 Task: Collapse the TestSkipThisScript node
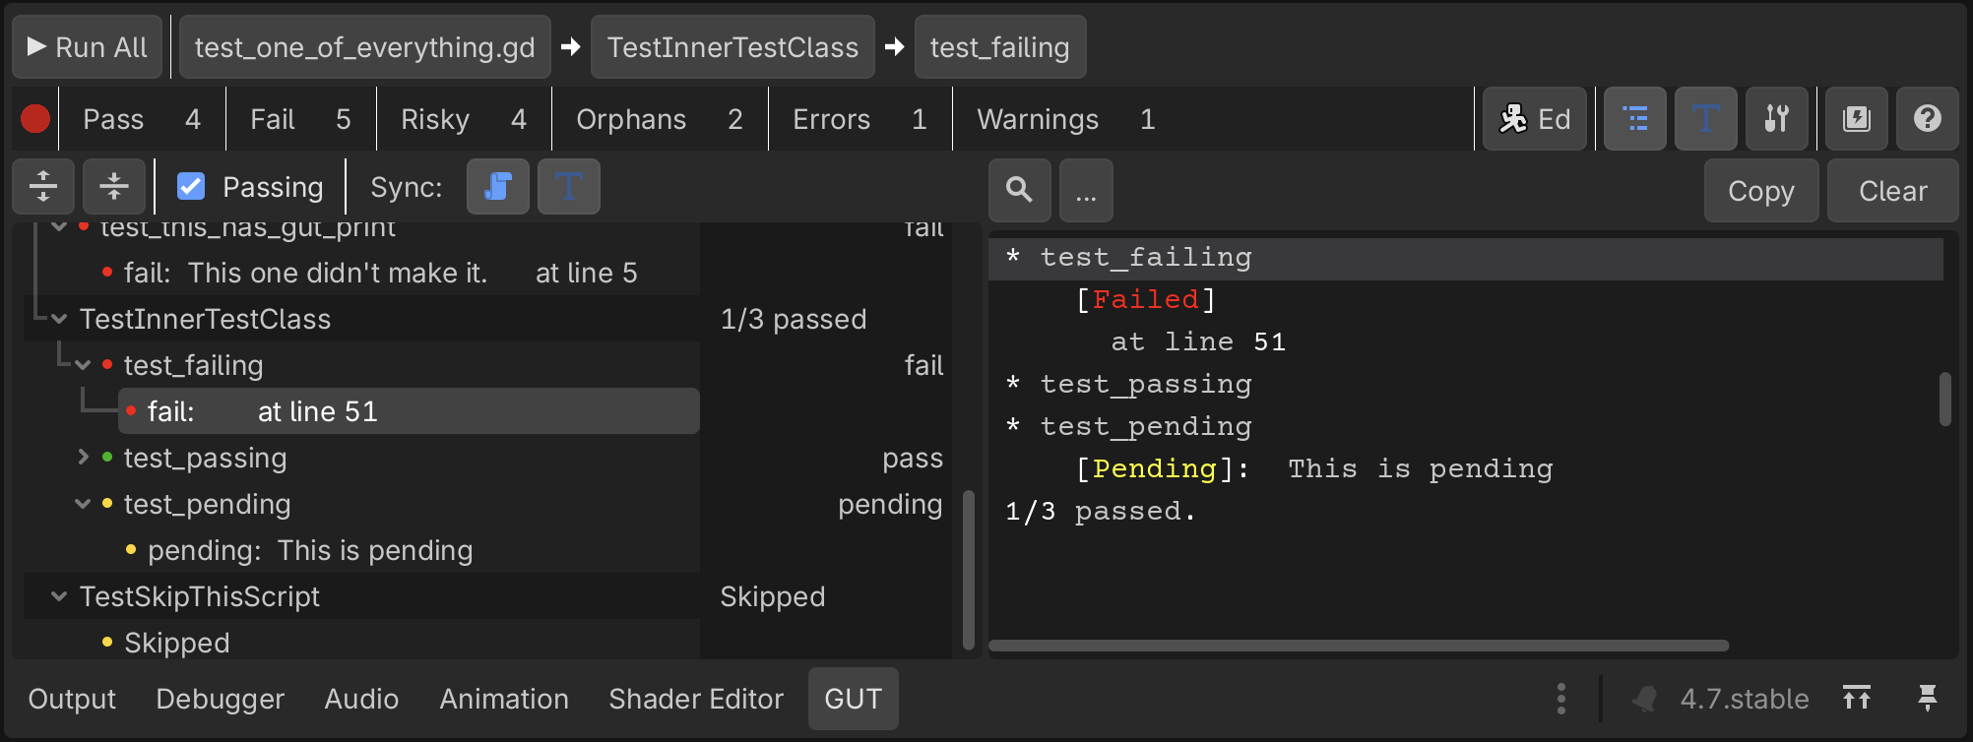tap(59, 596)
